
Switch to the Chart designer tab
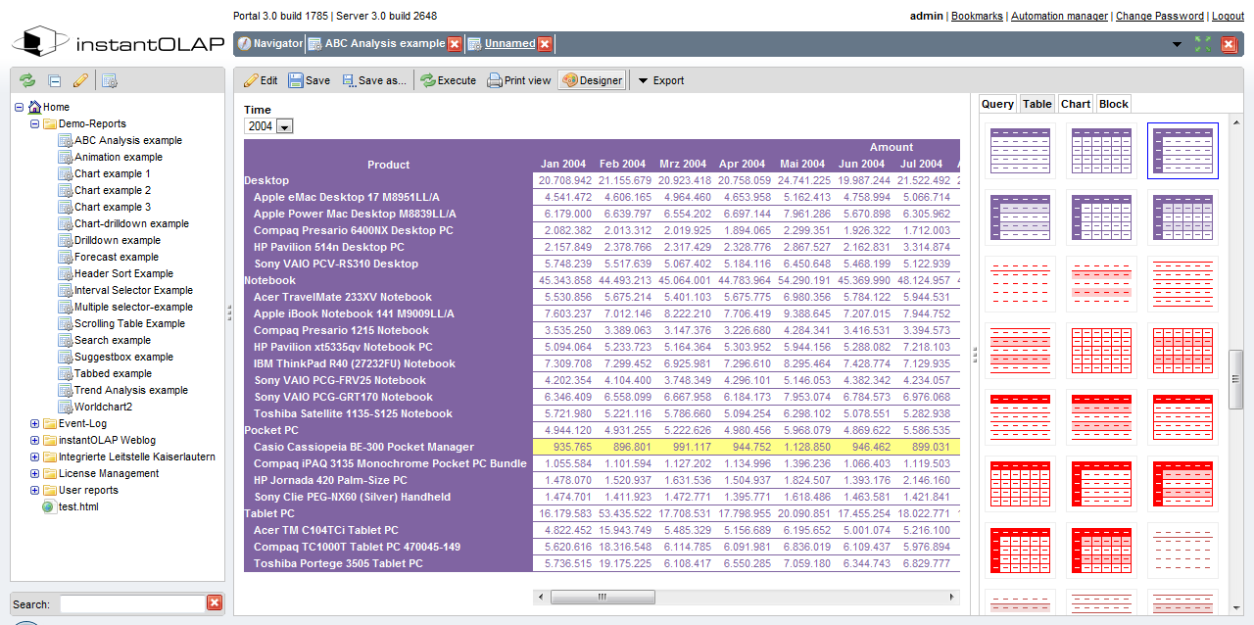pos(1075,104)
